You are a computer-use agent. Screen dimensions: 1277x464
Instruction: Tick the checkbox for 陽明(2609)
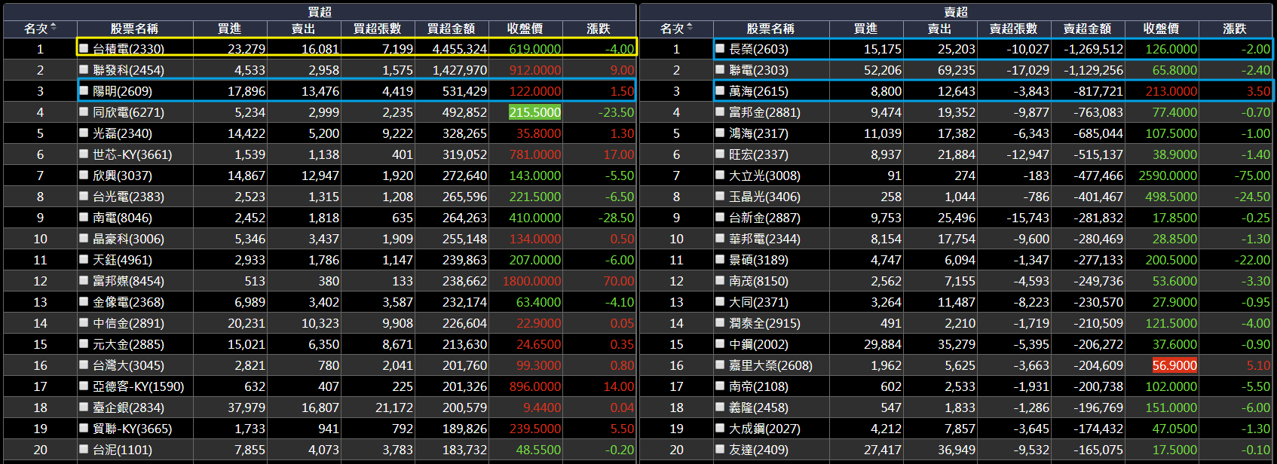tap(84, 90)
